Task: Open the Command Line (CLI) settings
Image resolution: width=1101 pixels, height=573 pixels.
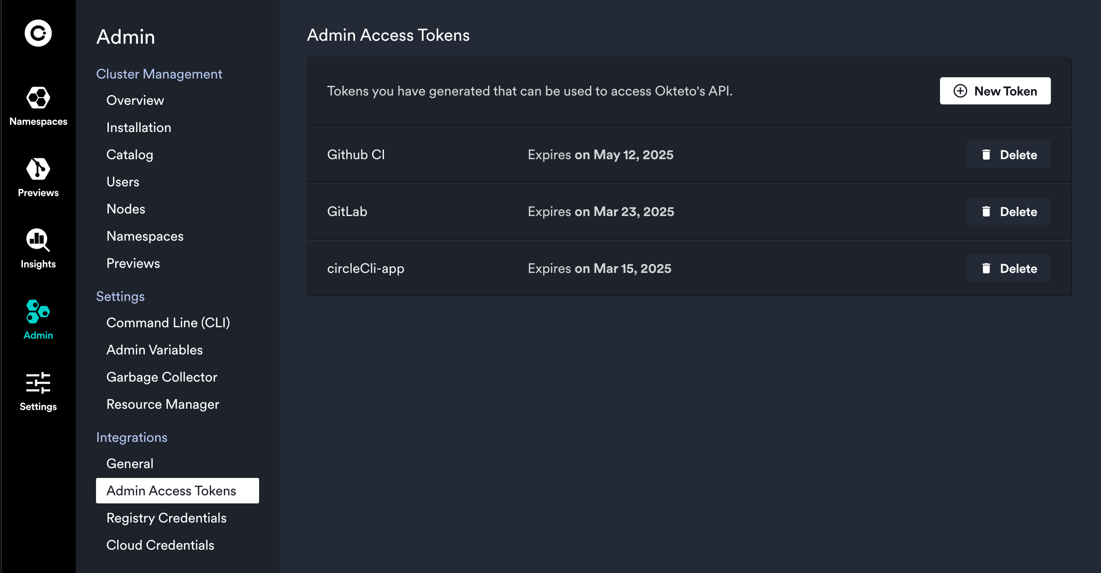Action: [168, 323]
